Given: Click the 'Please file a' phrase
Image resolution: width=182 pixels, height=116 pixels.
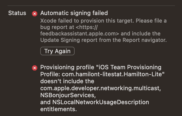Looking at the screenshot, I should click(151, 21).
